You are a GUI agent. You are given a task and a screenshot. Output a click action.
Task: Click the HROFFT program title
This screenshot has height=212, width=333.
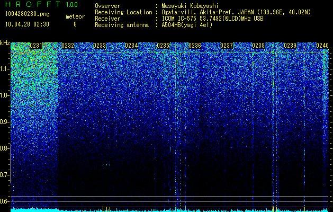33,4
